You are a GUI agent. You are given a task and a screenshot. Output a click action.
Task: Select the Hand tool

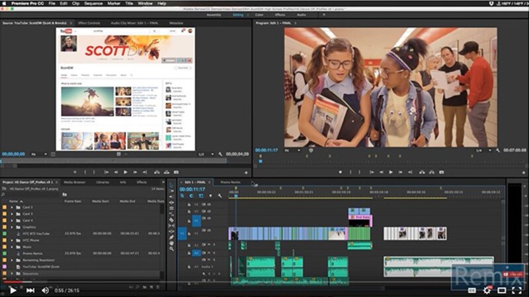point(171,243)
